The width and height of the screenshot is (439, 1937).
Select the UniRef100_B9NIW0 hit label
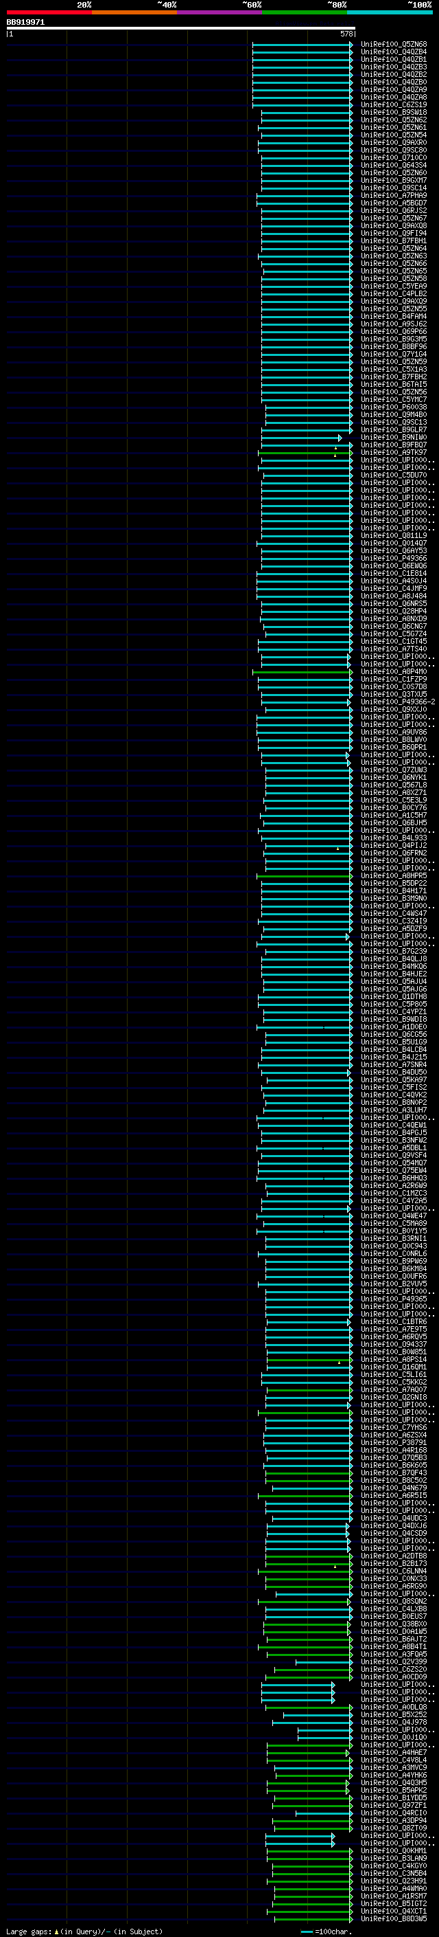tap(394, 438)
